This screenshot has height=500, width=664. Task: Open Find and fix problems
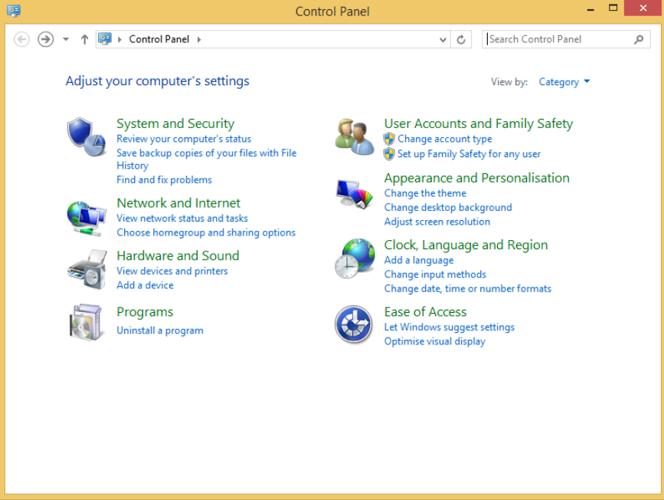point(165,179)
